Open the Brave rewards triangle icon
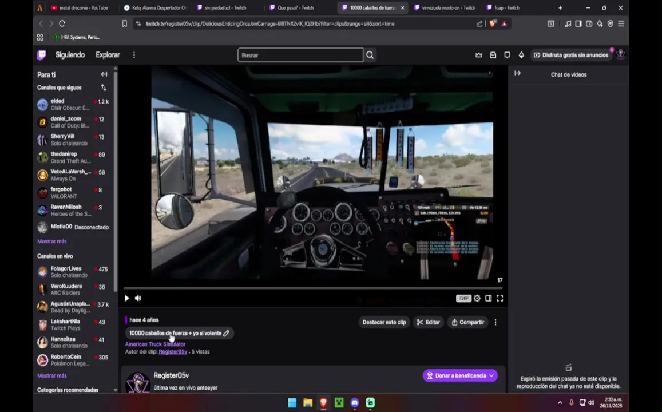The image size is (662, 412). pyautogui.click(x=504, y=23)
